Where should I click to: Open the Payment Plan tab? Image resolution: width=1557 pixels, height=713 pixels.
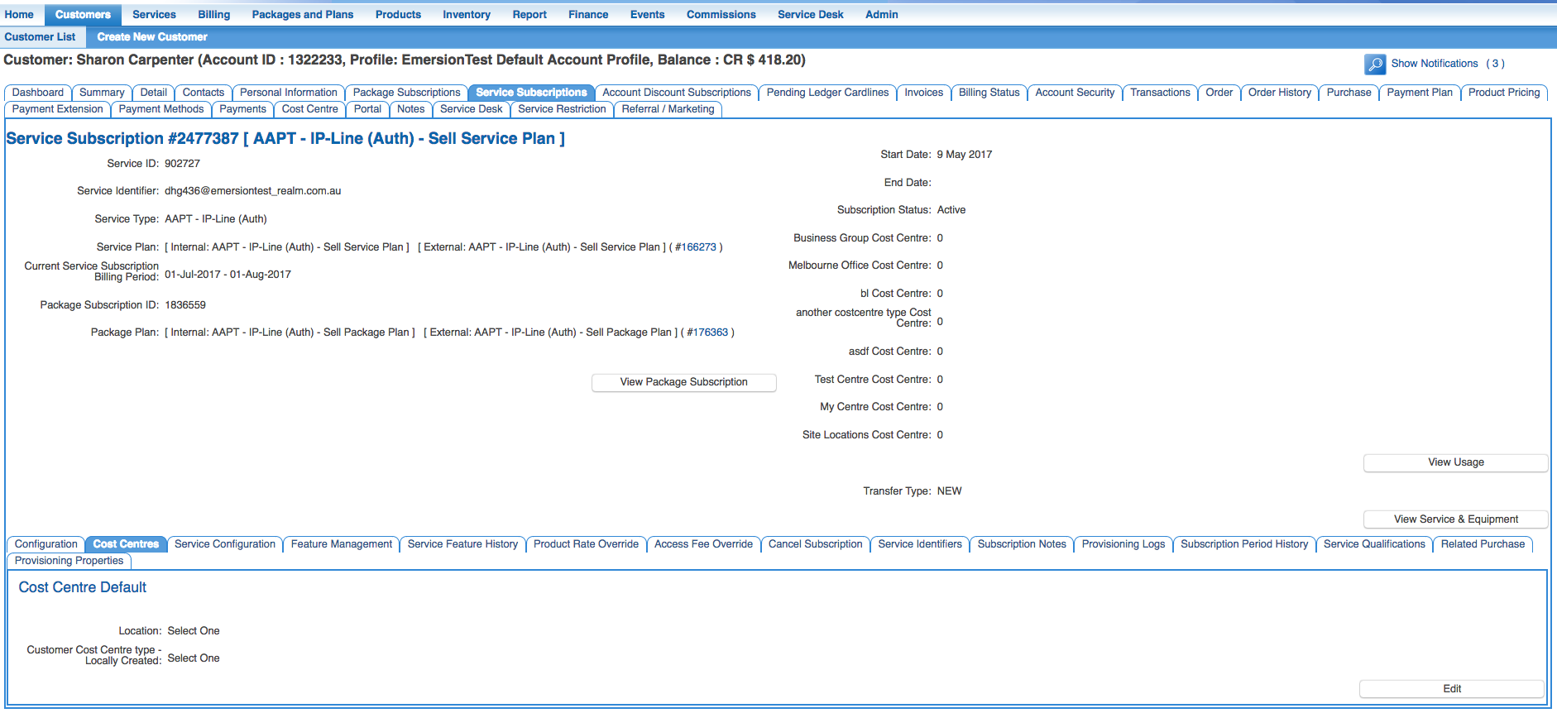click(1420, 93)
